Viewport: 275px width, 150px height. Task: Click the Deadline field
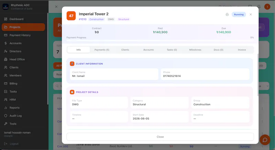(x=220, y=117)
